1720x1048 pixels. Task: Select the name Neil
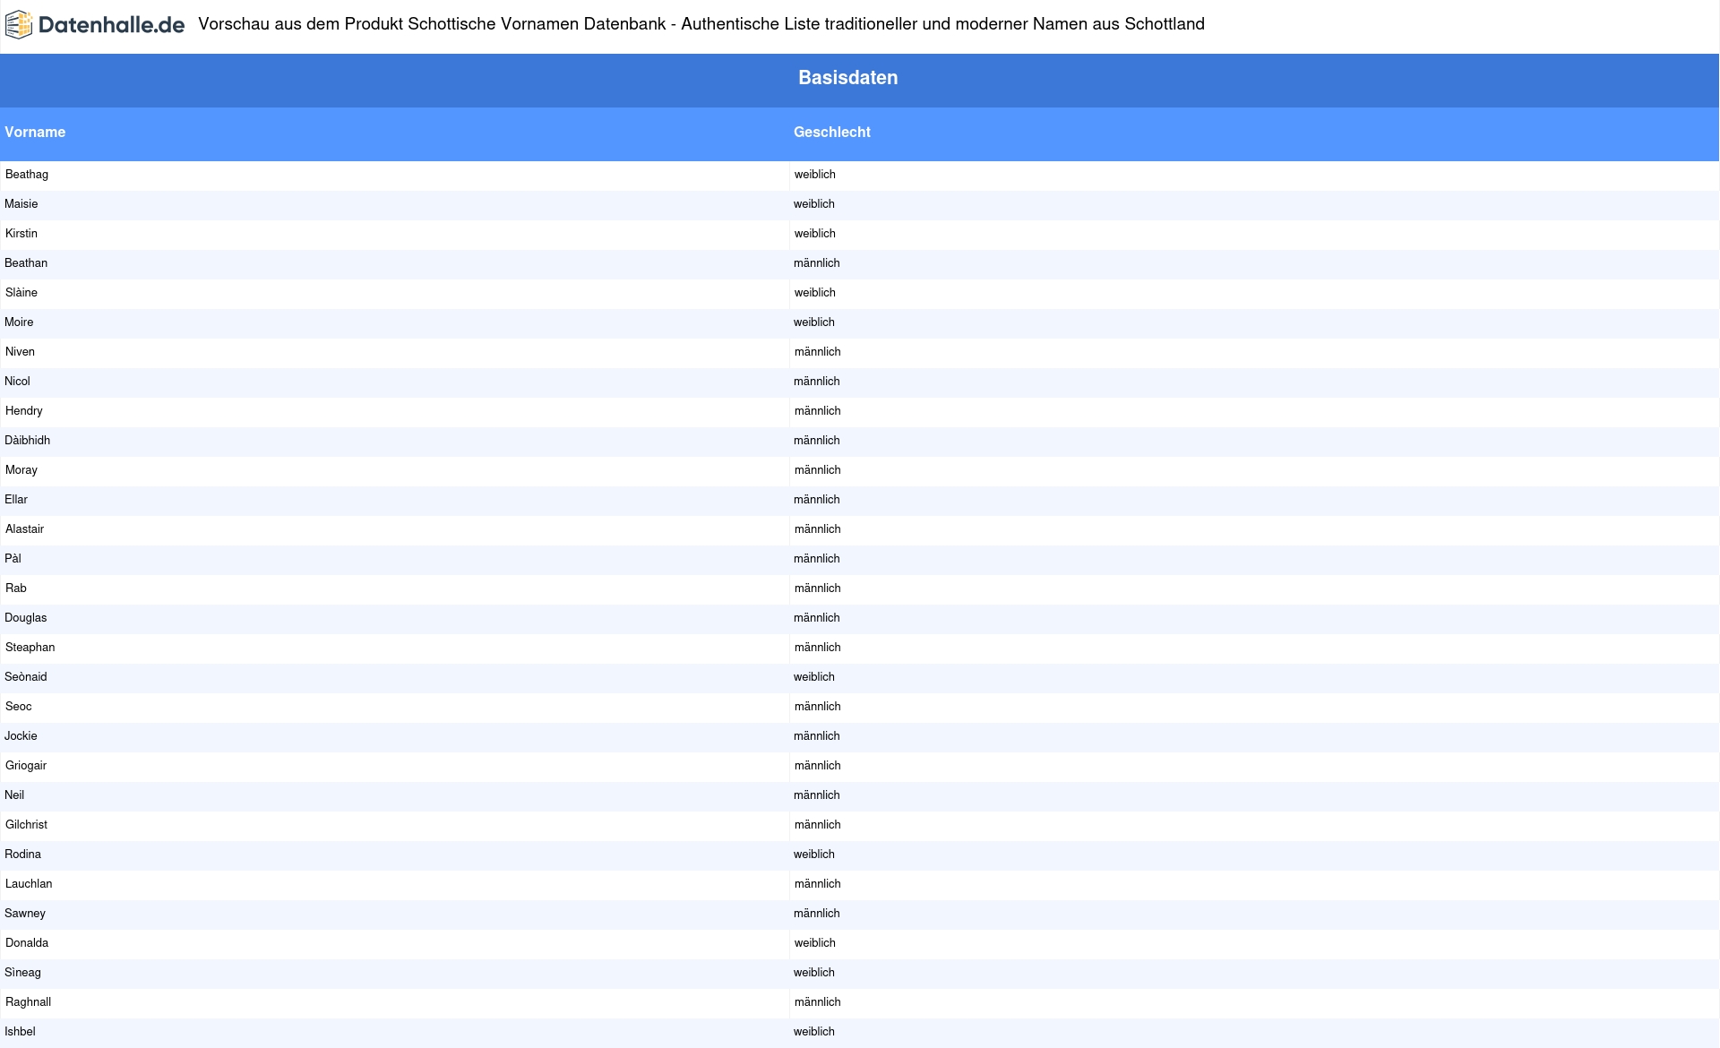14,795
